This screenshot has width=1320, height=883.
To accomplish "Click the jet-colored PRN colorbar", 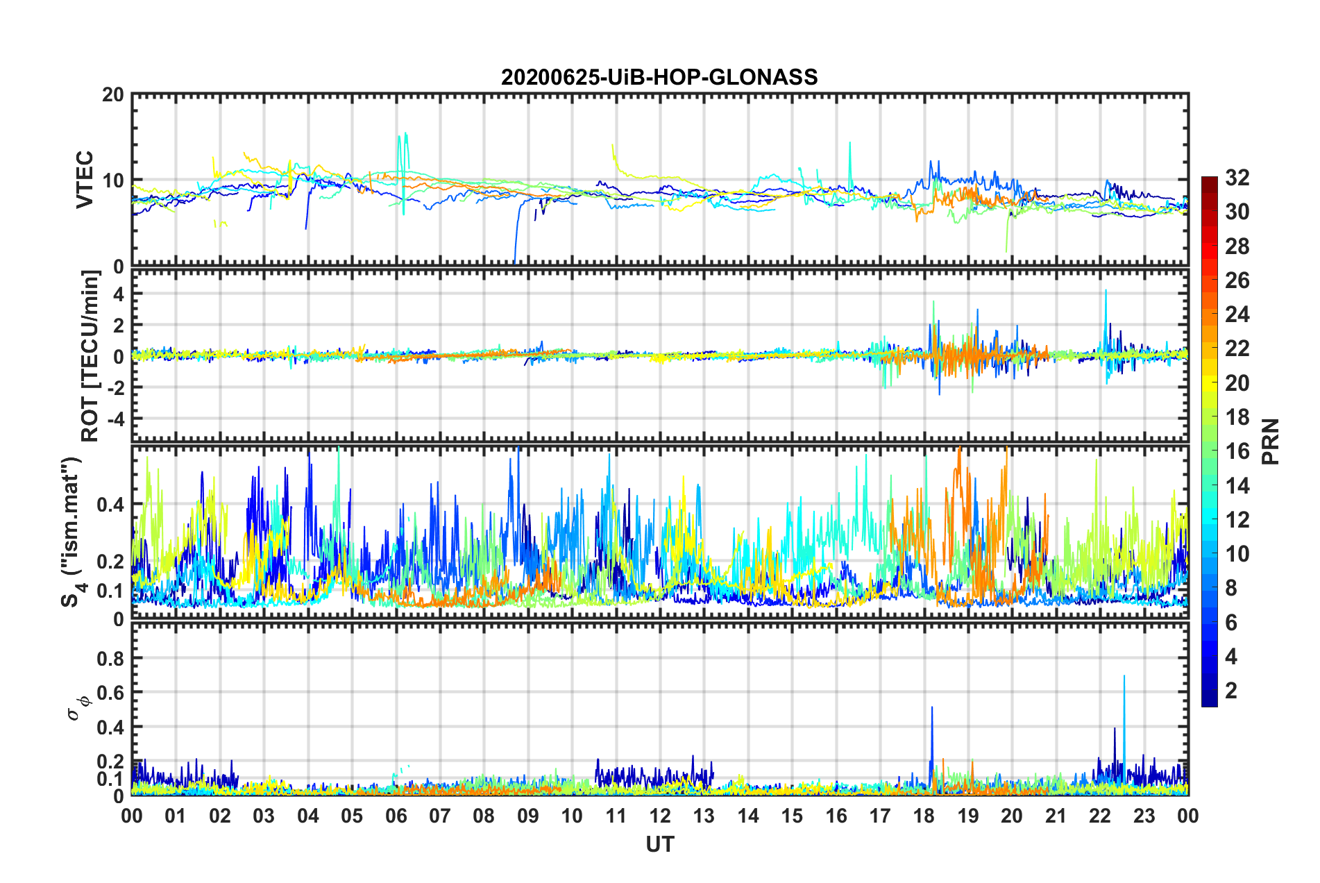I will [1209, 441].
